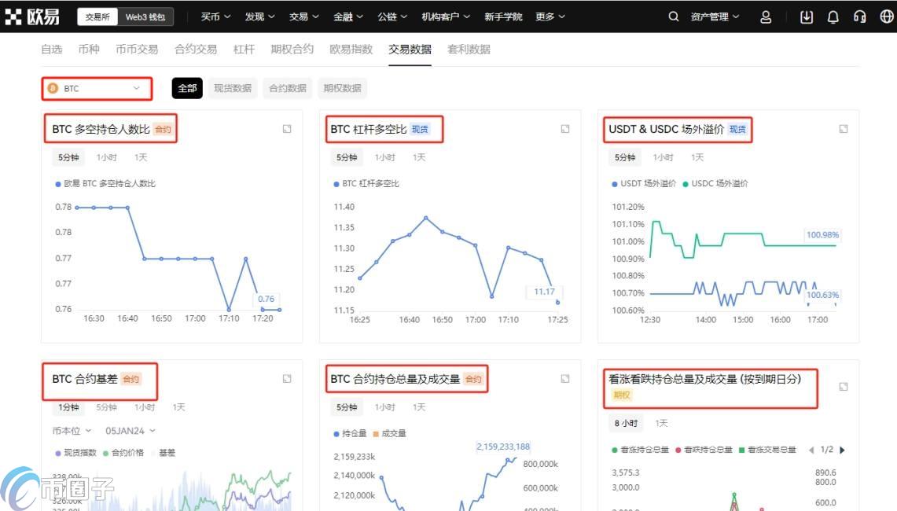Open the user account profile icon
This screenshot has height=511, width=897.
pyautogui.click(x=766, y=17)
